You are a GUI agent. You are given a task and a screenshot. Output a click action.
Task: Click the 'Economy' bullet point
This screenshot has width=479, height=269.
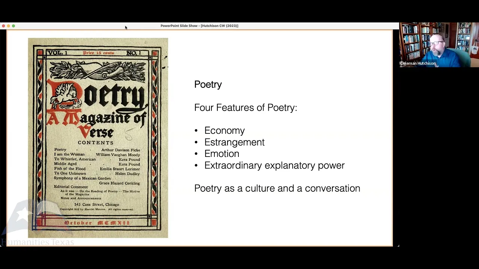[x=225, y=131]
